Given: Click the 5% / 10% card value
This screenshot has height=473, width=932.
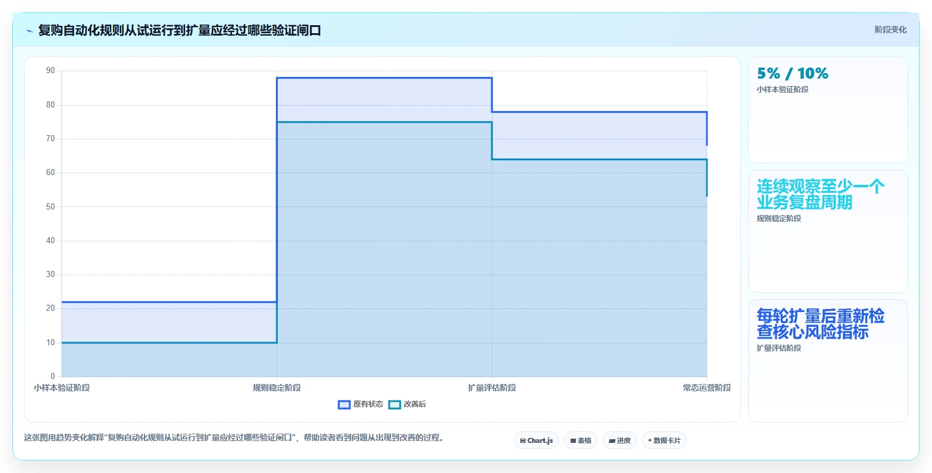Looking at the screenshot, I should coord(792,74).
